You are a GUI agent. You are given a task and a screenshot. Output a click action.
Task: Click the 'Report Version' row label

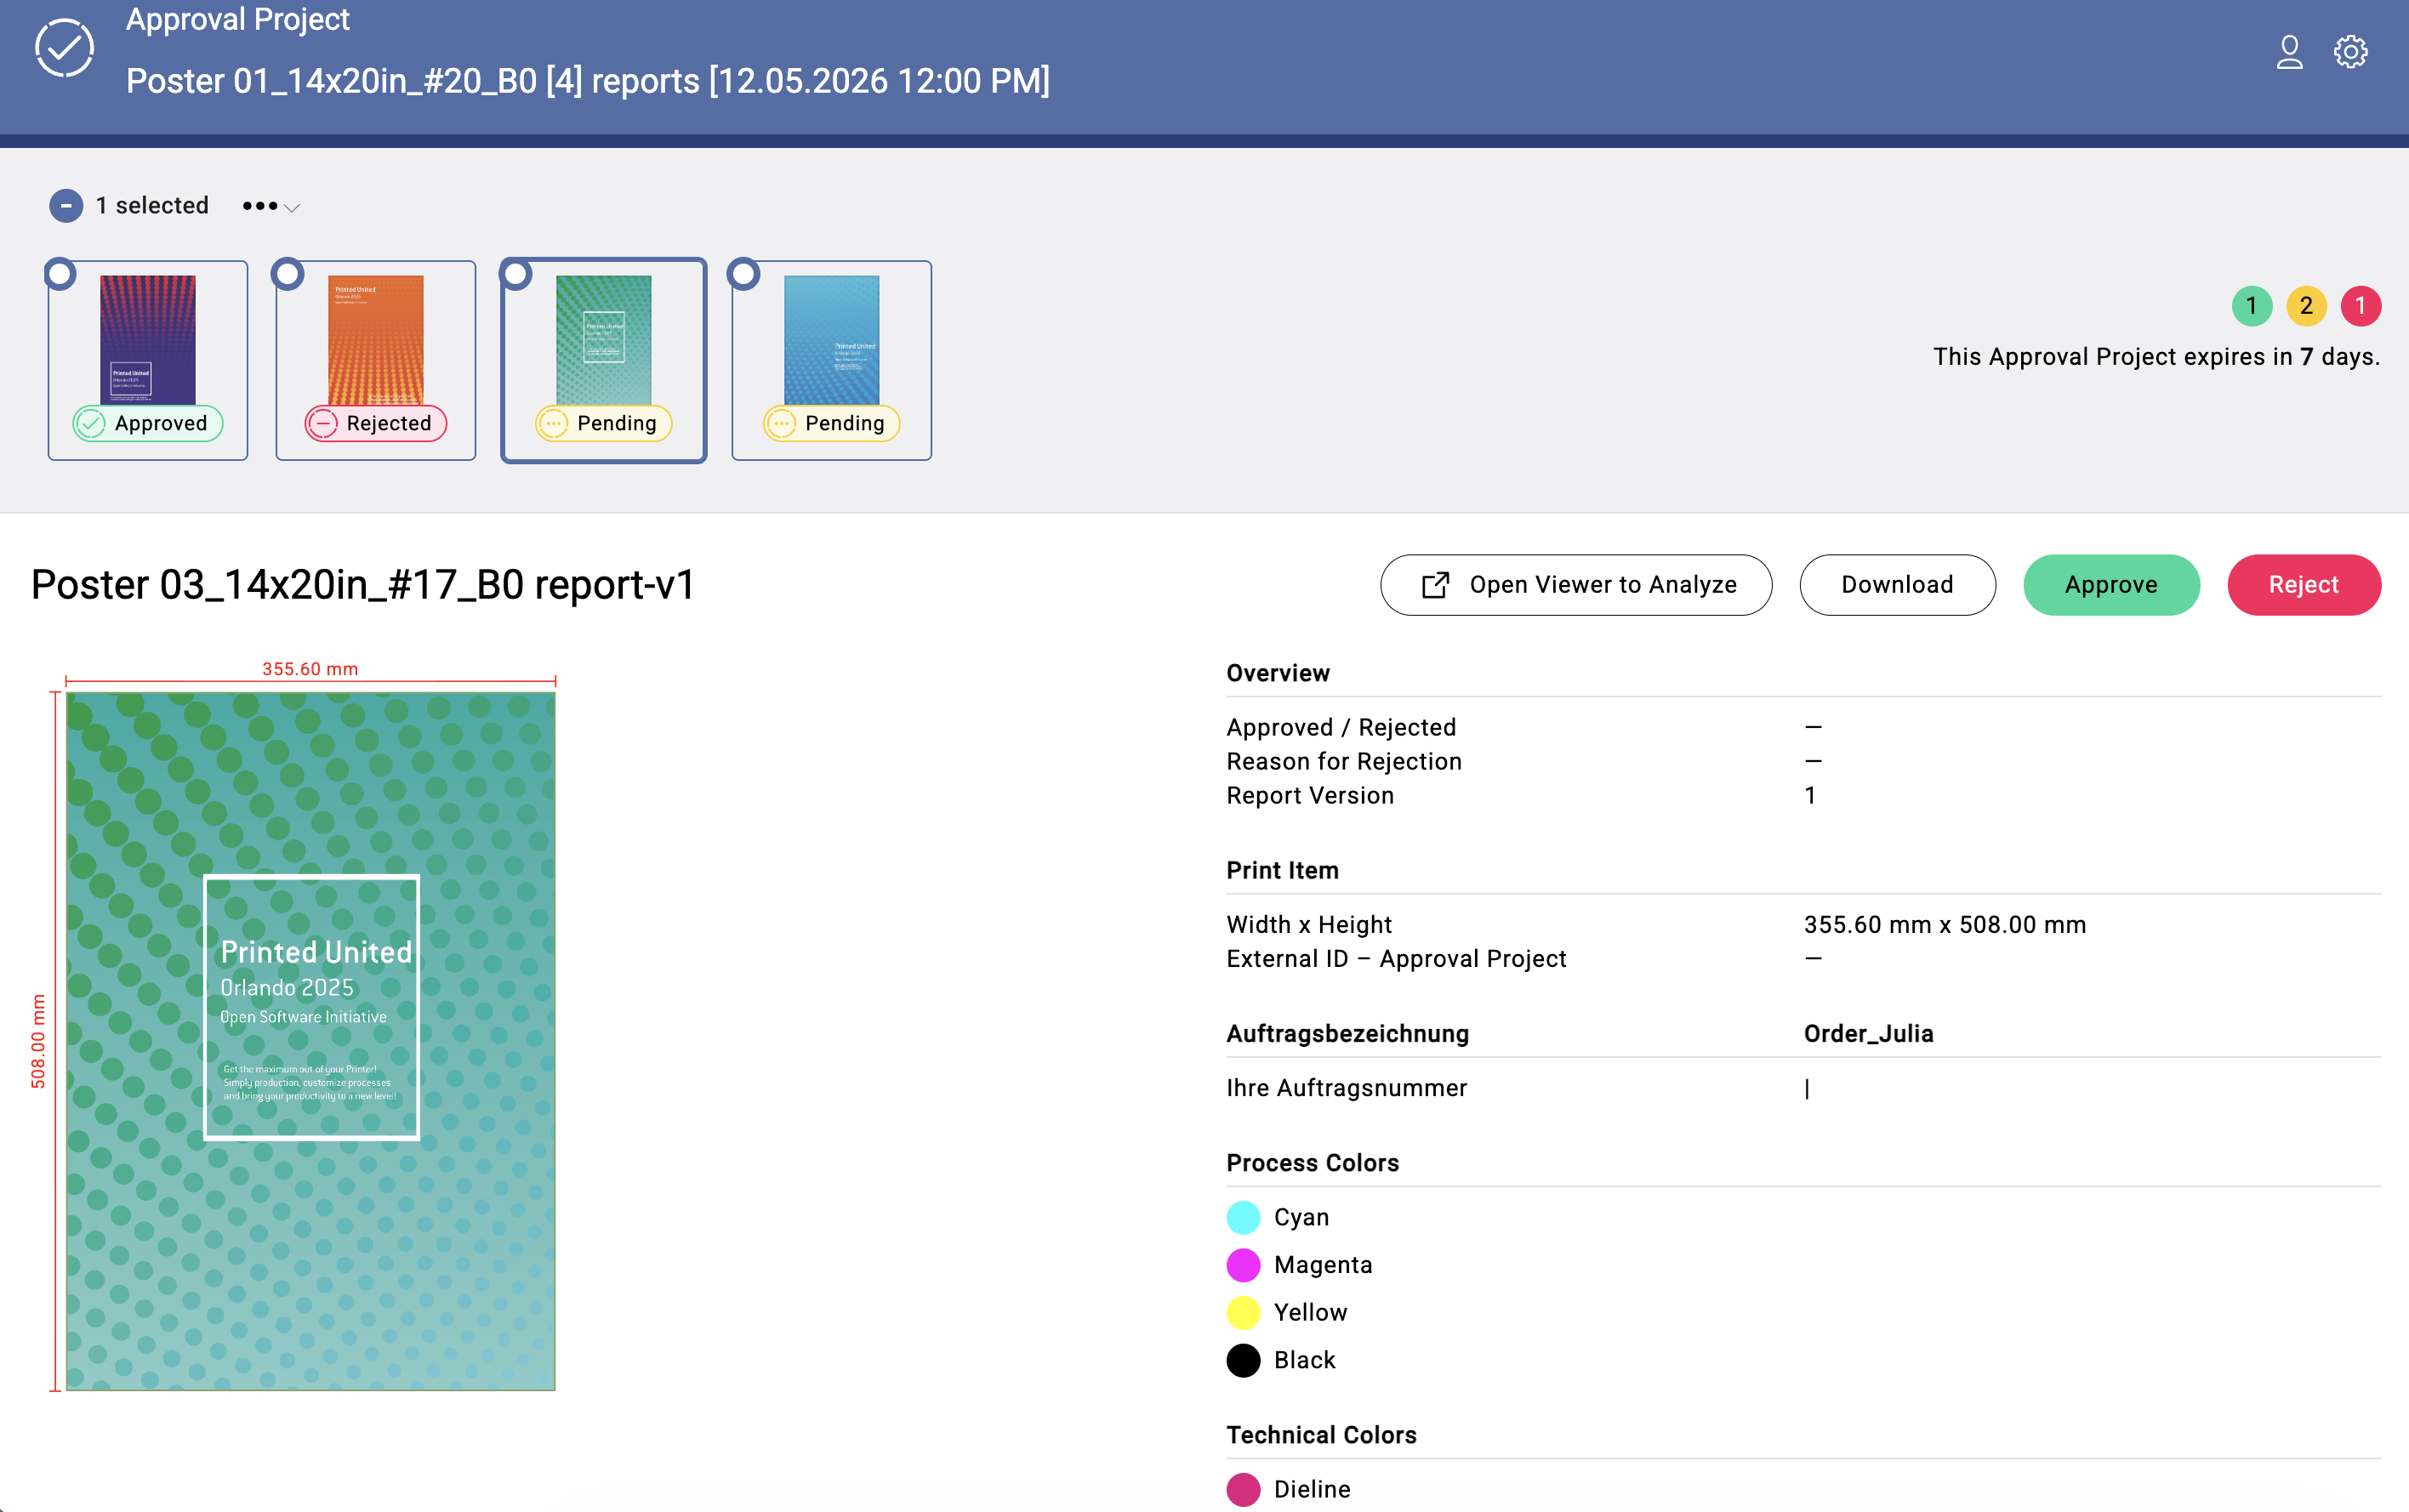click(1310, 796)
